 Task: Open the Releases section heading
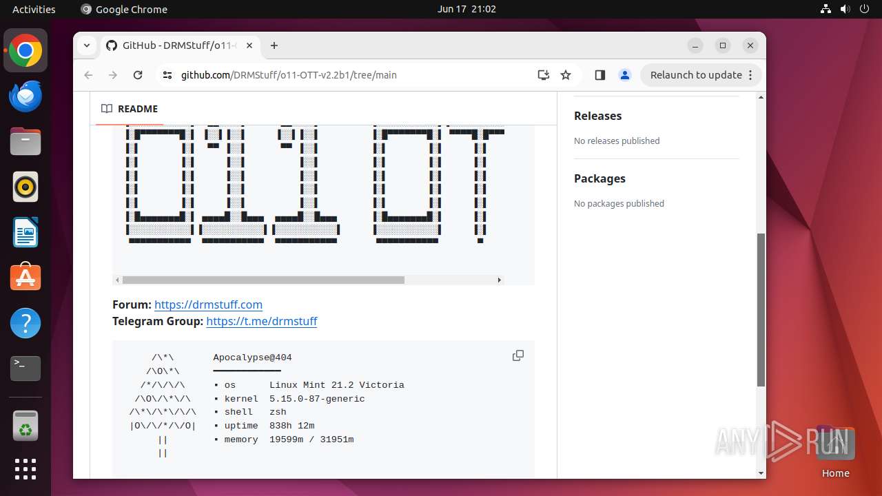pyautogui.click(x=597, y=116)
